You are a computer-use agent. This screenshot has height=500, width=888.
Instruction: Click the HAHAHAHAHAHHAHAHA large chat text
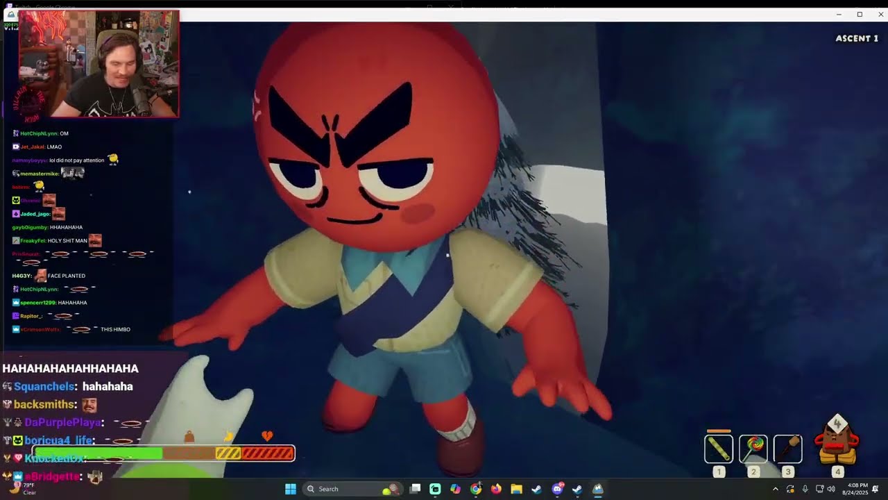click(70, 368)
